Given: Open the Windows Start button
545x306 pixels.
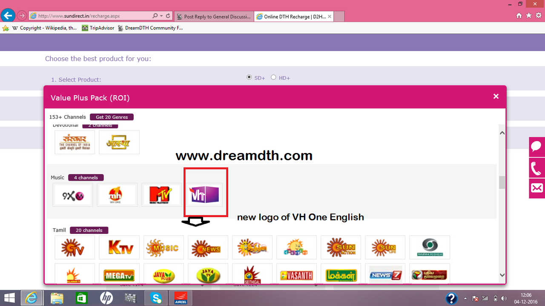Looking at the screenshot, I should click(10, 298).
